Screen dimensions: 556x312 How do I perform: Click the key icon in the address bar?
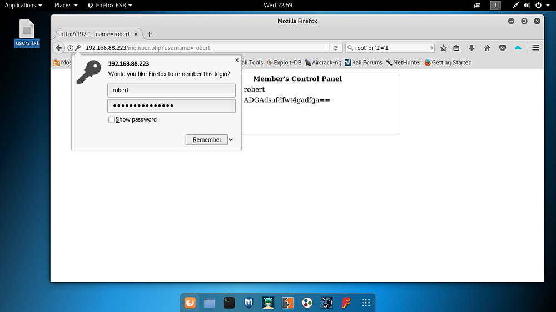(x=78, y=48)
